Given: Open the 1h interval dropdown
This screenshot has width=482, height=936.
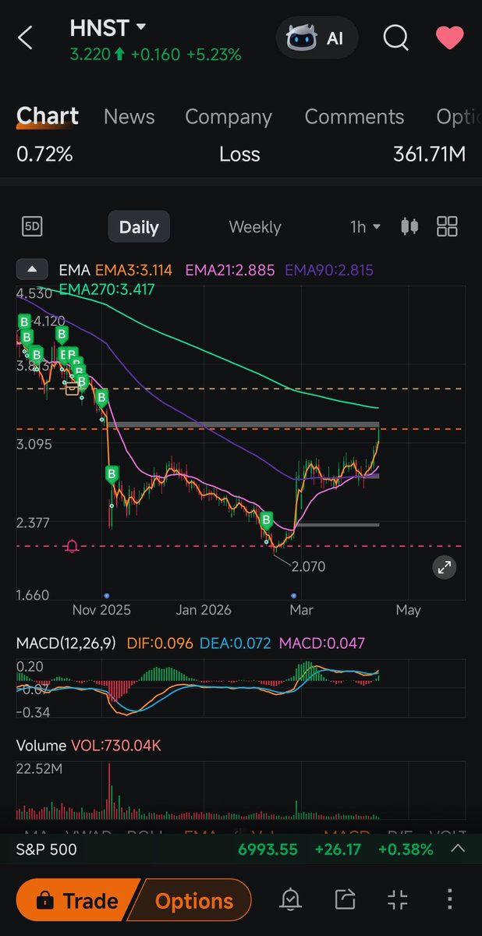Looking at the screenshot, I should coord(365,227).
